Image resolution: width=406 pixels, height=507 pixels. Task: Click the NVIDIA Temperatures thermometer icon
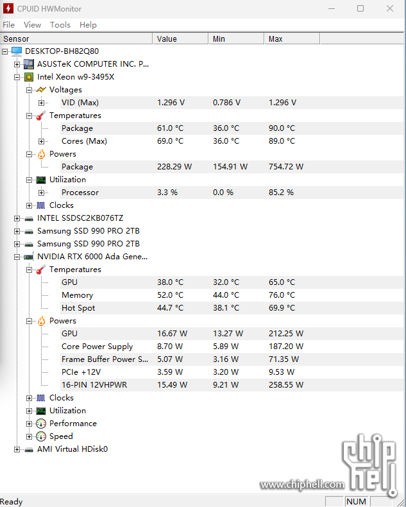coord(41,270)
